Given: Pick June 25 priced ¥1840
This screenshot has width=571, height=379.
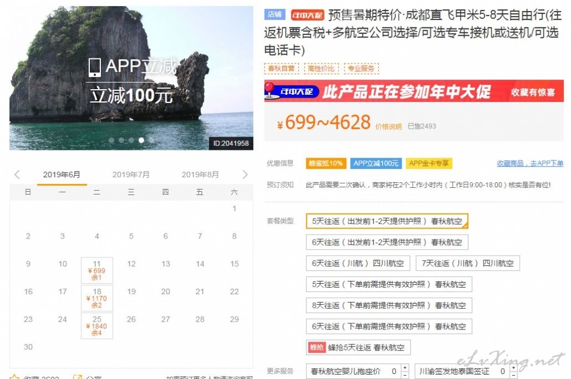Looking at the screenshot, I should coord(97,325).
